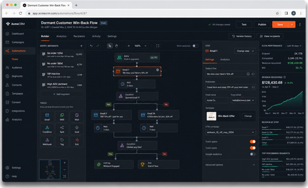Click the Test button
Screen dimensions: 308x188
coord(244,25)
